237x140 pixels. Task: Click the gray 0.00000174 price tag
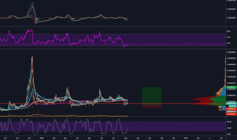coord(231,111)
